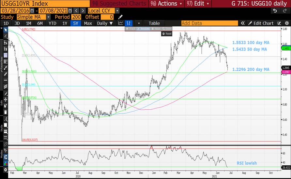
Task: Collapse the left annotation toolbar arrow
Action: 2,29
